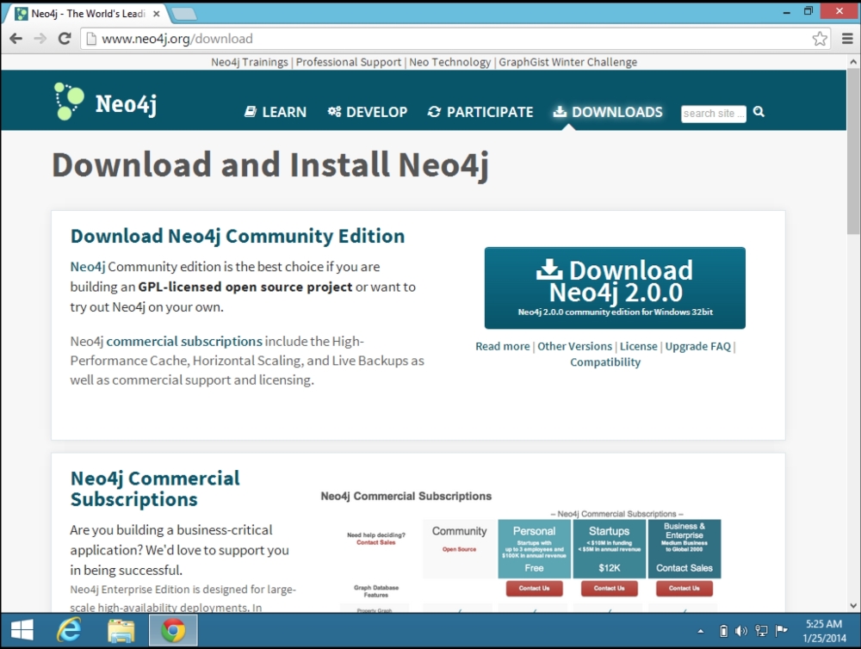The width and height of the screenshot is (861, 649).
Task: Click Contact Us under Business & Enterprise
Action: click(x=684, y=589)
